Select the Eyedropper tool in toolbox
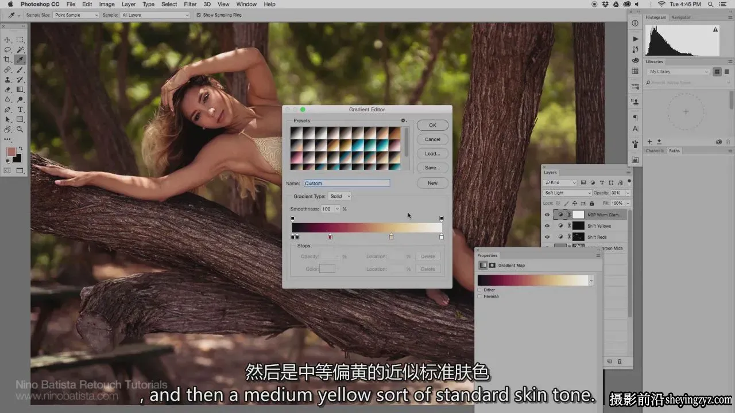735x413 pixels. (x=20, y=60)
